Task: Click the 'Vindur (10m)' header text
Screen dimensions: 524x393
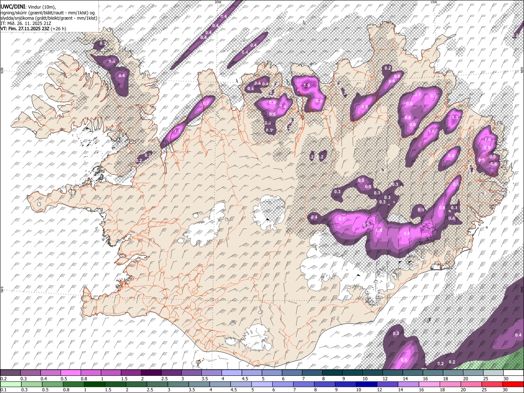Action: click(x=42, y=7)
